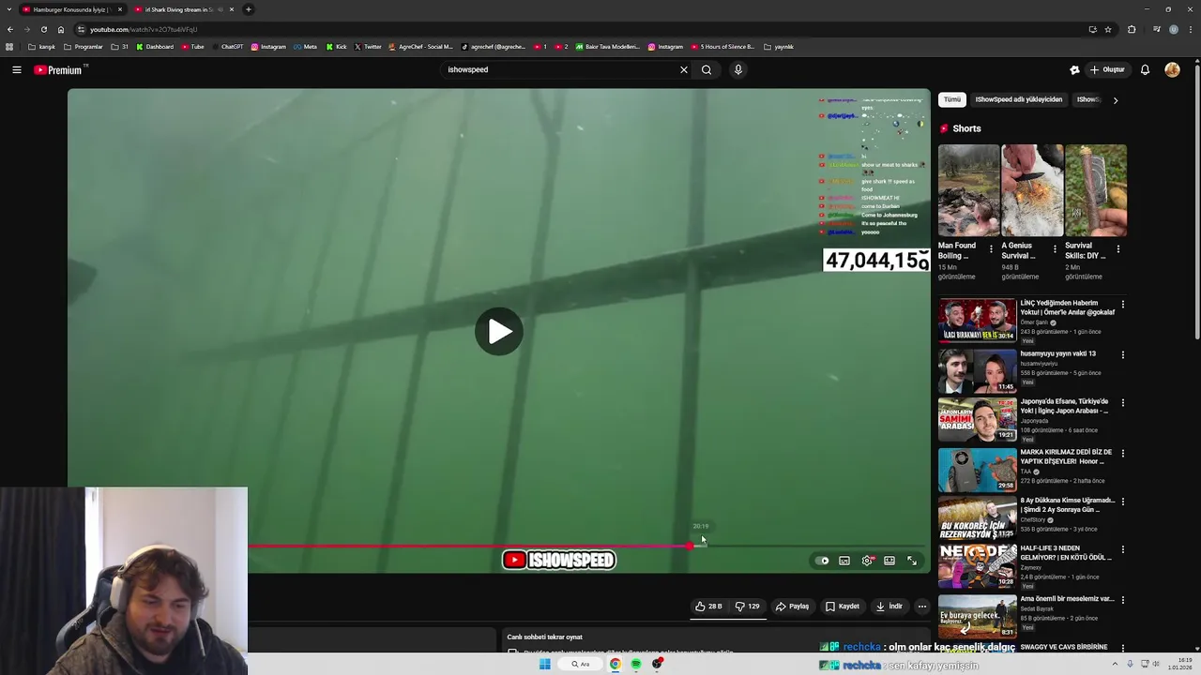This screenshot has height=675, width=1201.
Task: Switch the player to theater mode
Action: [x=889, y=561]
